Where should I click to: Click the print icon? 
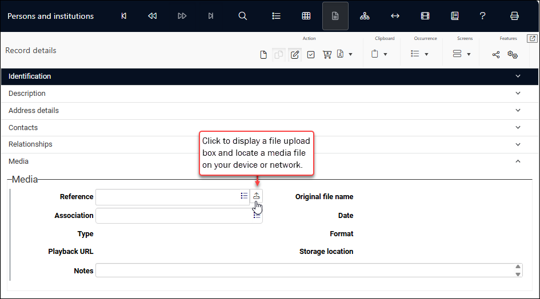tap(514, 16)
